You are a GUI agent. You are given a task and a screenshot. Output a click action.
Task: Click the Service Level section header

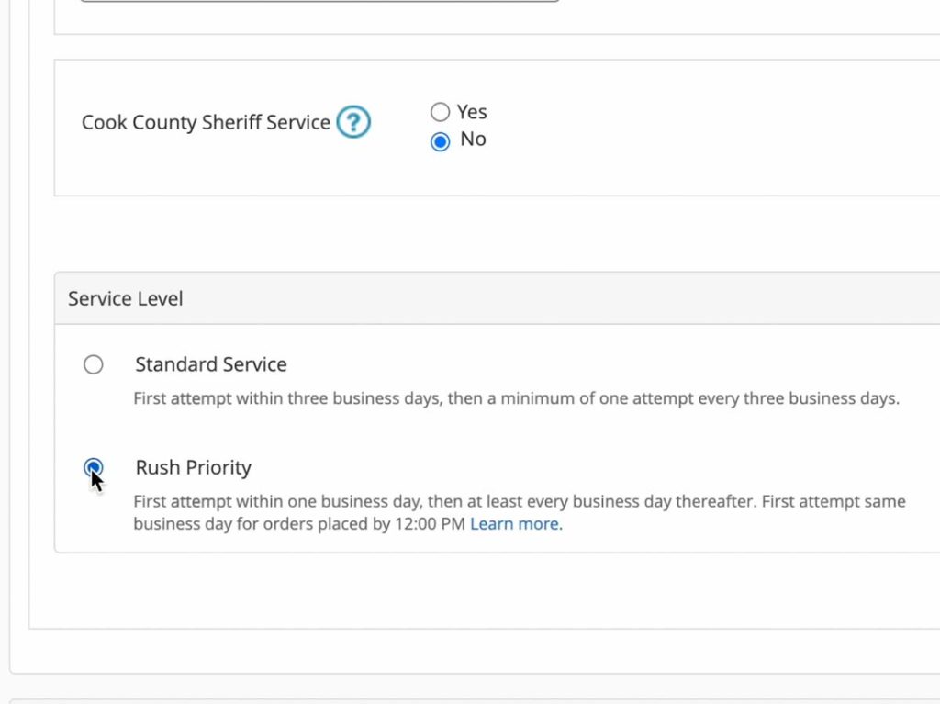[124, 297]
